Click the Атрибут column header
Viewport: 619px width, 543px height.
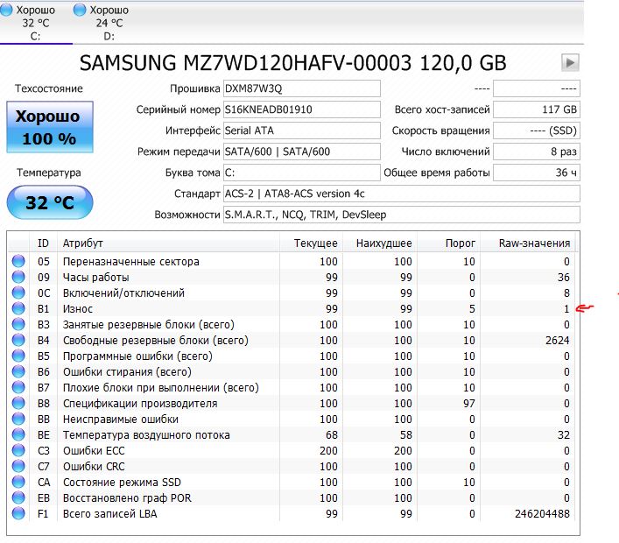(169, 243)
